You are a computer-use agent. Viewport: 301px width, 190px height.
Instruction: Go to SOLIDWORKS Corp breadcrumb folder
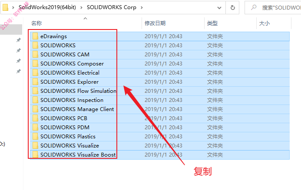pyautogui.click(x=112, y=7)
